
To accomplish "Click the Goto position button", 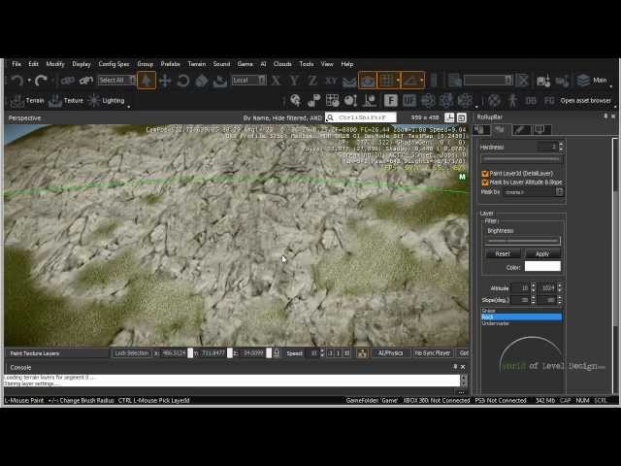I will click(464, 353).
